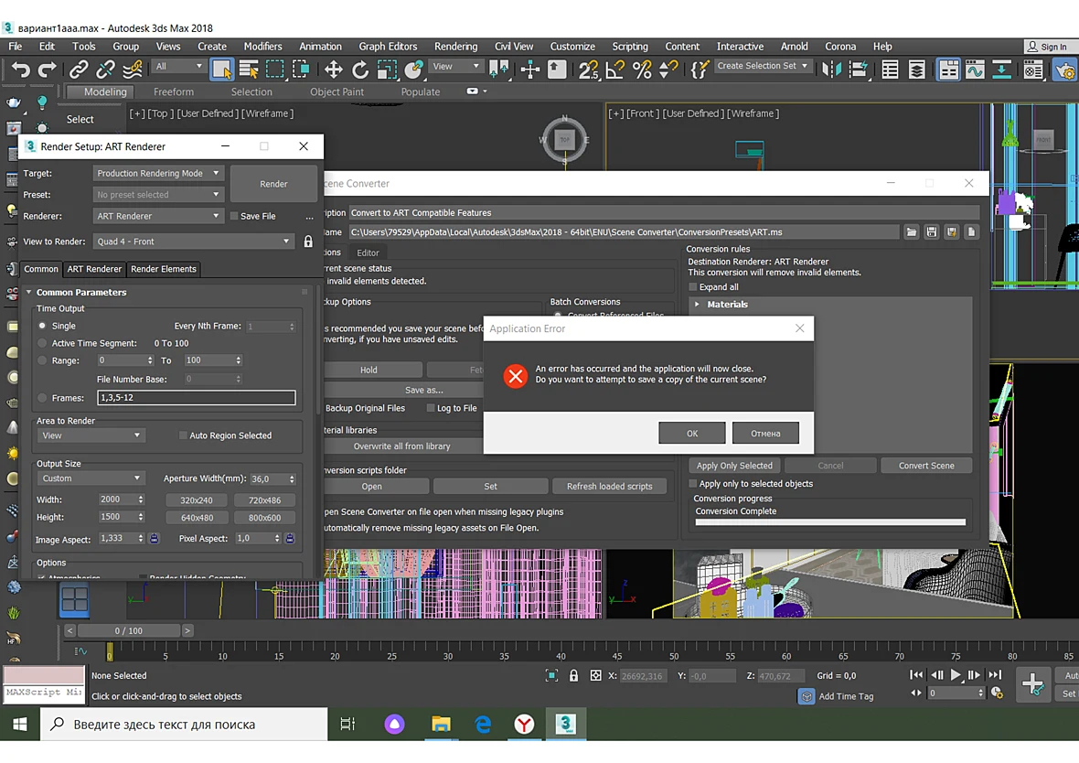Open File Explorer from taskbar
The width and height of the screenshot is (1079, 763).
441,724
